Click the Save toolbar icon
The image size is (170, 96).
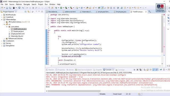pos(7,8)
